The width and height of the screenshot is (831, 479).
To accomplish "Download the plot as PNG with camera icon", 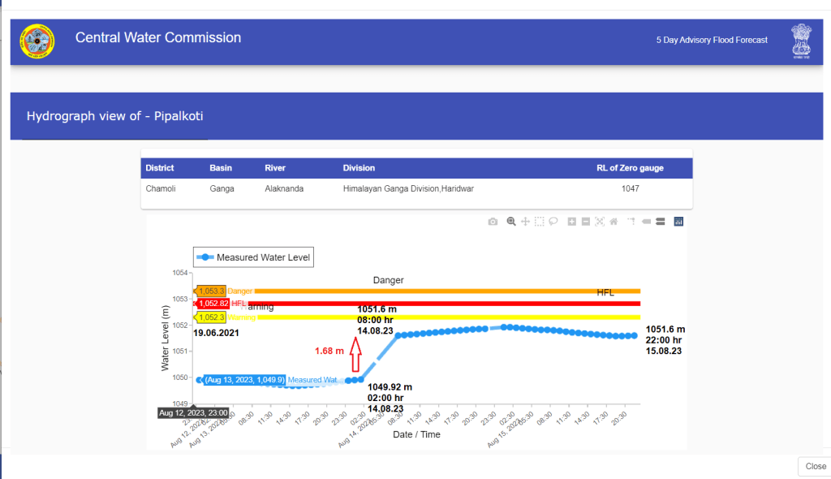I will 493,222.
